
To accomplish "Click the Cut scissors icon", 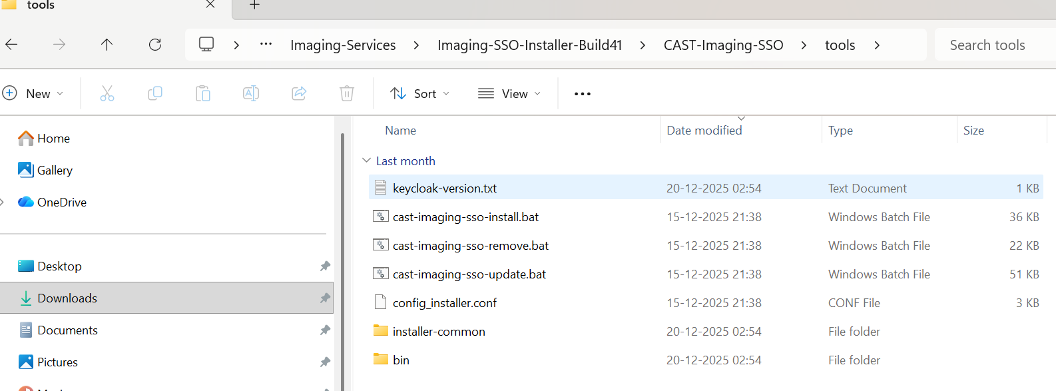I will point(107,94).
